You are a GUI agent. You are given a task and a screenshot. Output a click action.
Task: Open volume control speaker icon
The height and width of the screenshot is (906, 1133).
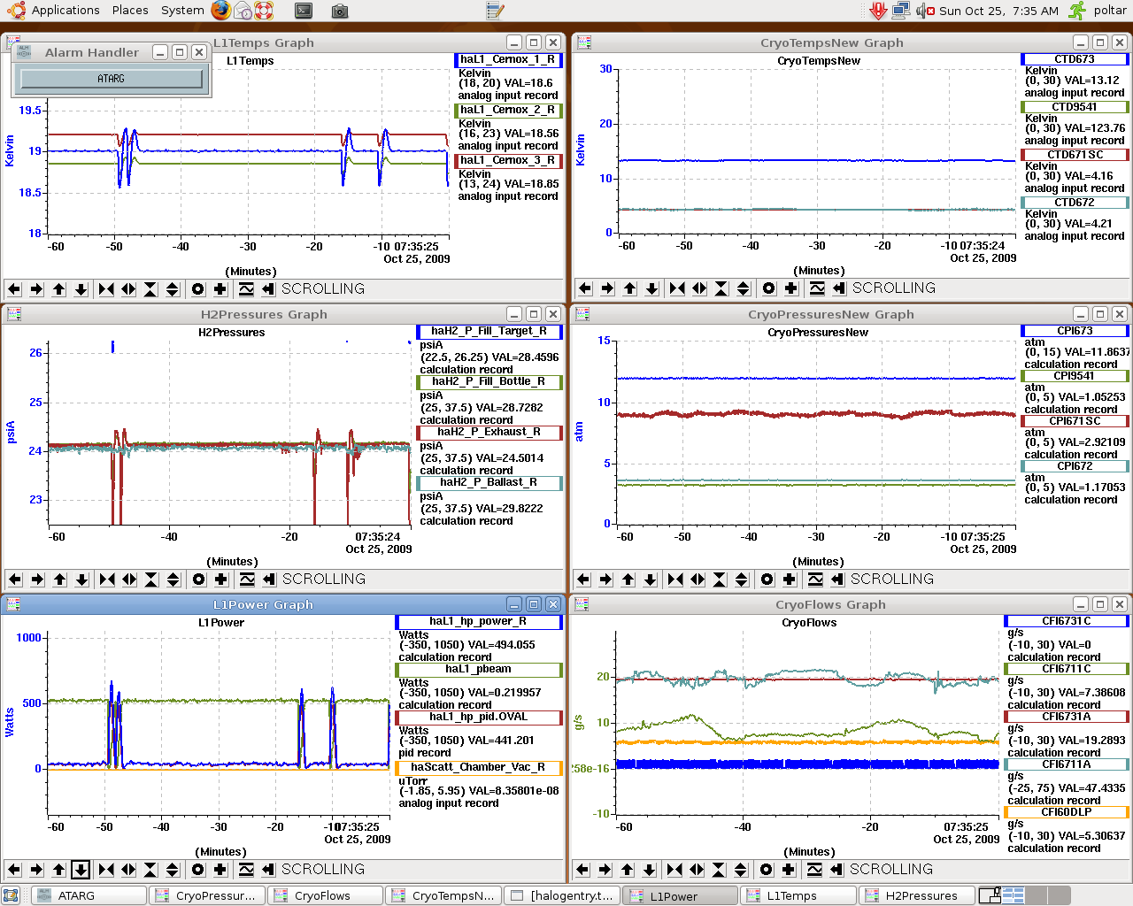pos(925,11)
